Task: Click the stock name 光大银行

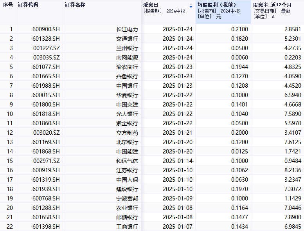Action: point(127,114)
